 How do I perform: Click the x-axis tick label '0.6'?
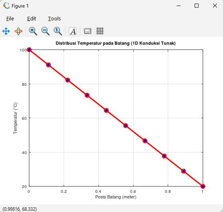(133, 191)
